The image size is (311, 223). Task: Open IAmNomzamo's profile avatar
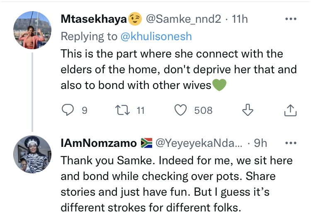32,154
